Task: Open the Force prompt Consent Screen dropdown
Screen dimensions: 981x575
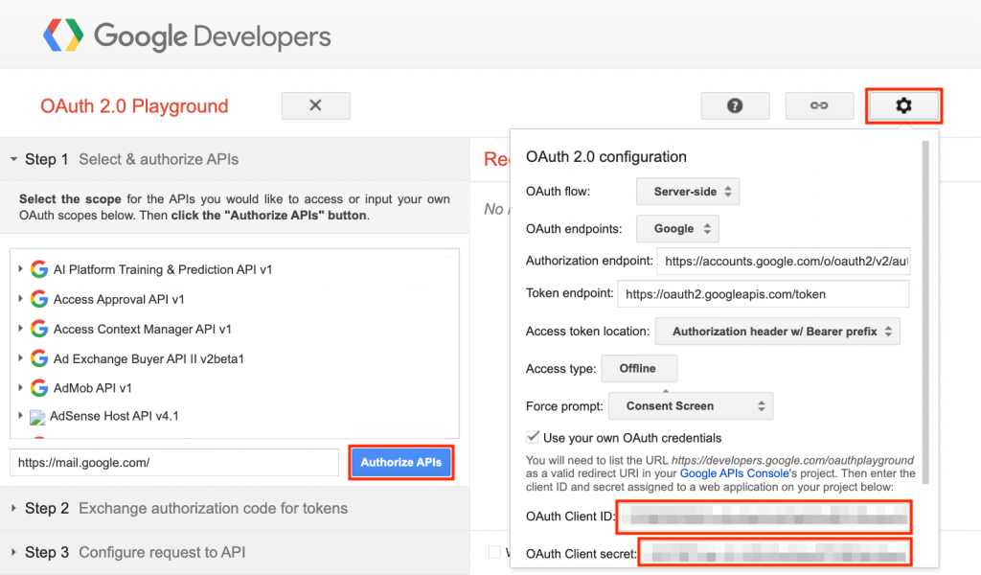Action: pyautogui.click(x=691, y=406)
